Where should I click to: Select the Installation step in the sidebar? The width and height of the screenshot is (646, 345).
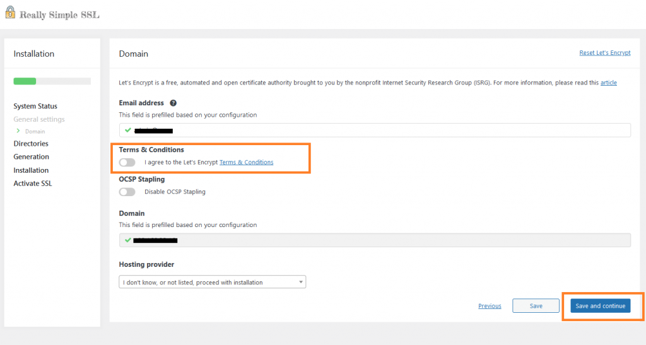click(x=31, y=170)
